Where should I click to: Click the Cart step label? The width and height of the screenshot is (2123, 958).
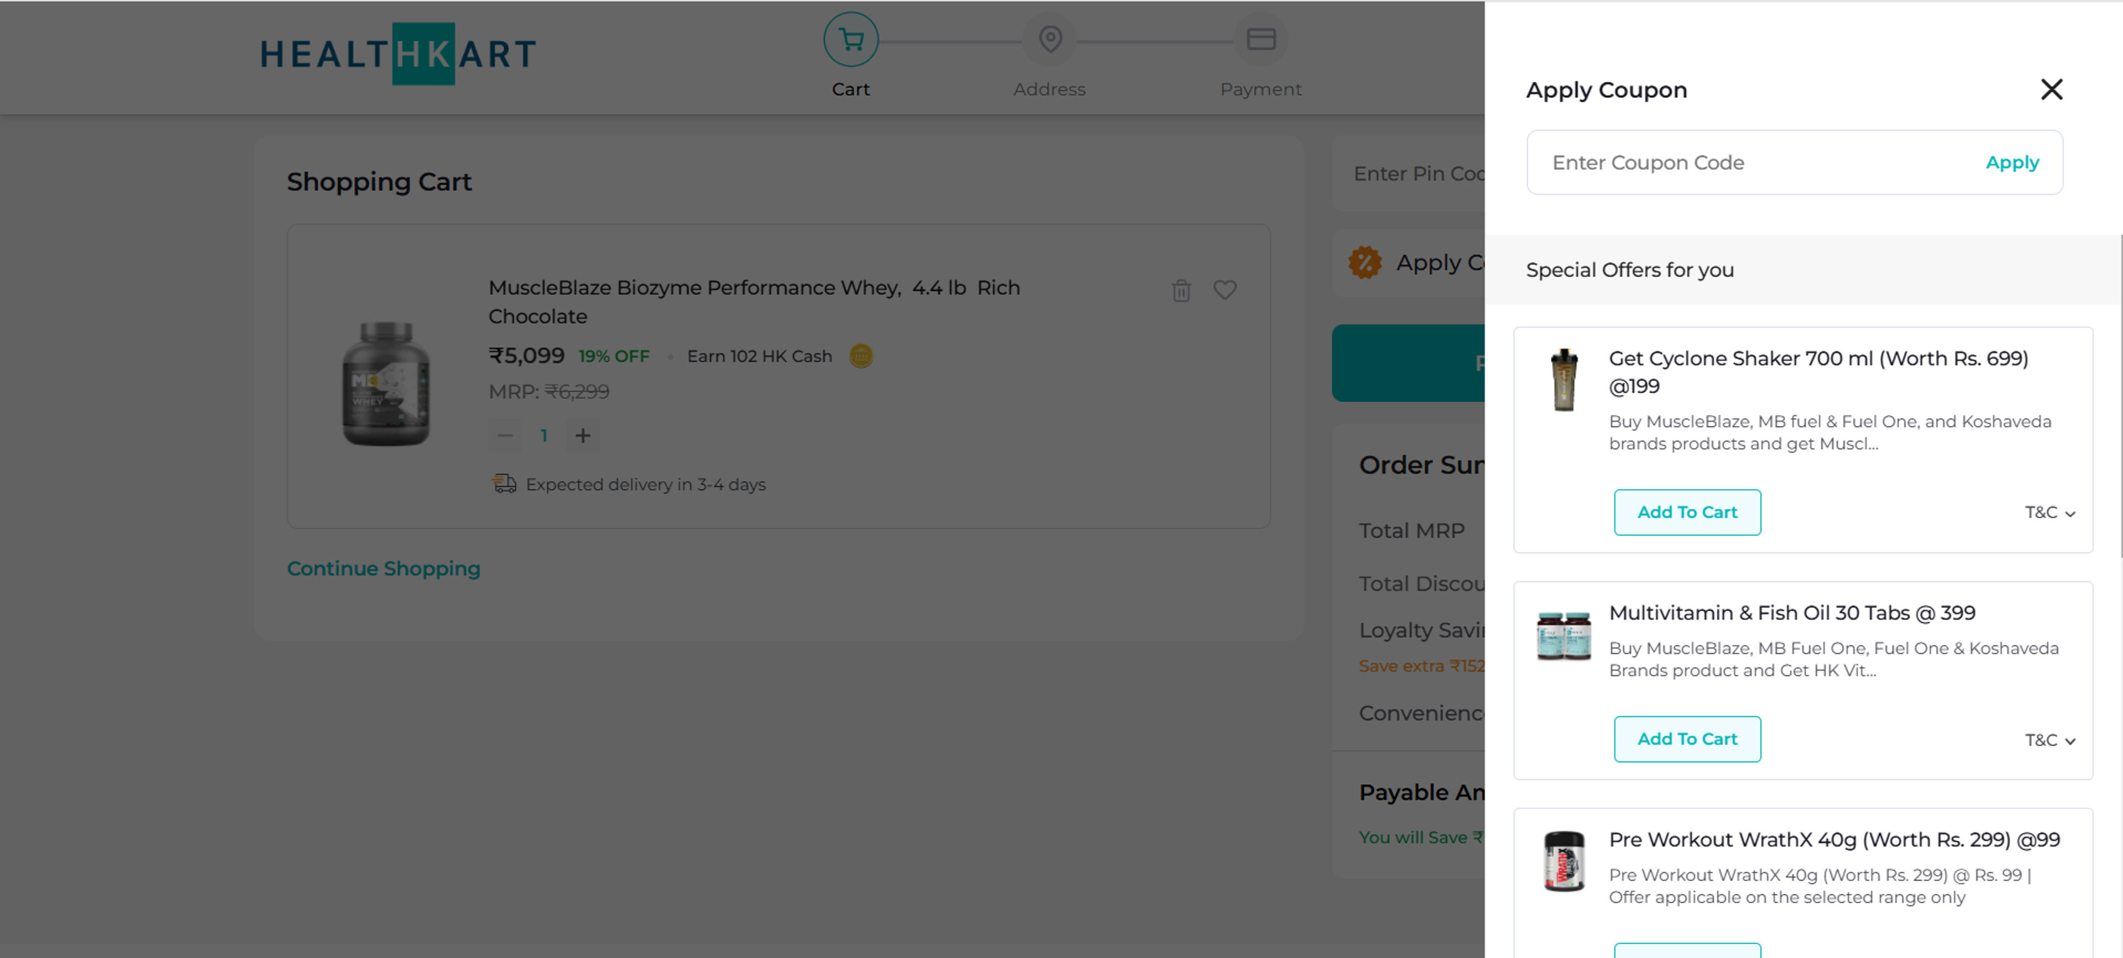850,89
